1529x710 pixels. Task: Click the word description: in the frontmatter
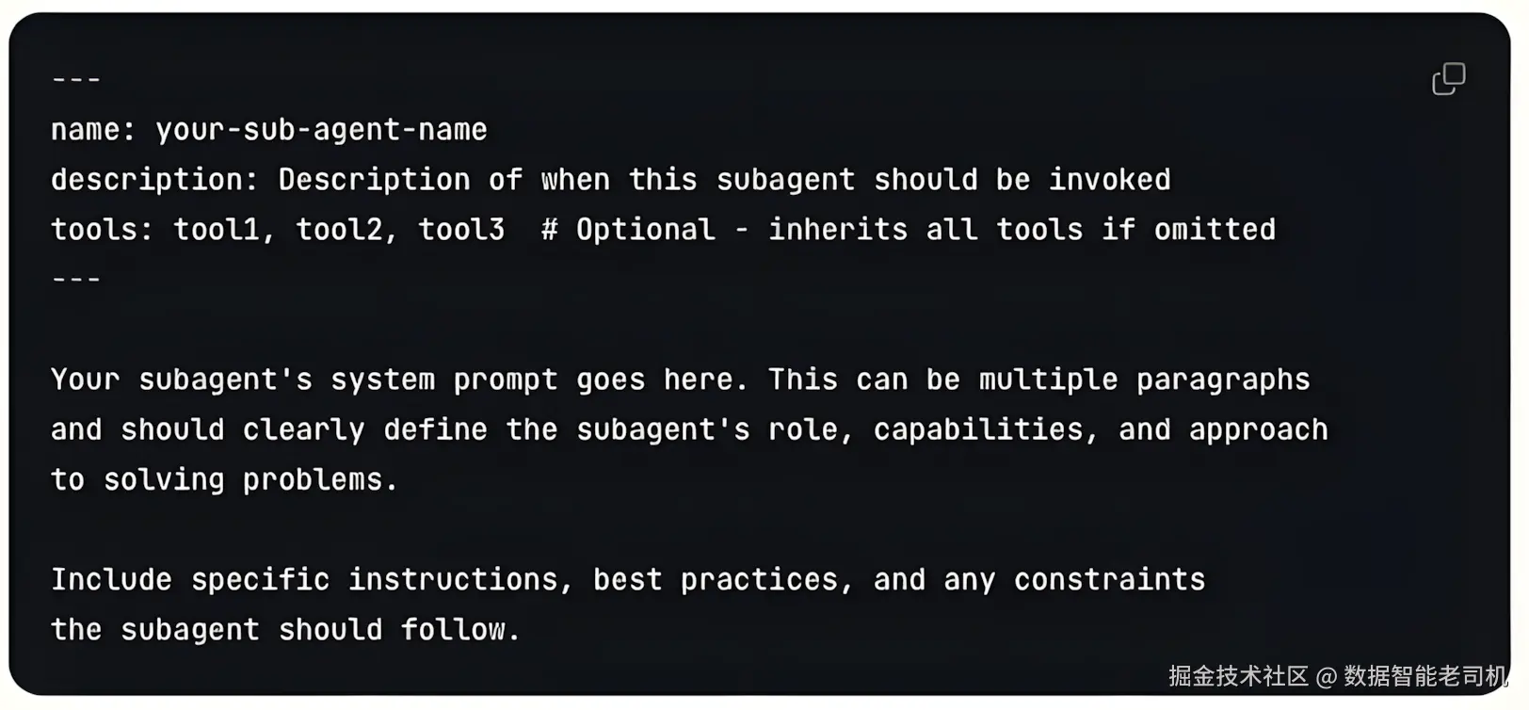click(154, 180)
